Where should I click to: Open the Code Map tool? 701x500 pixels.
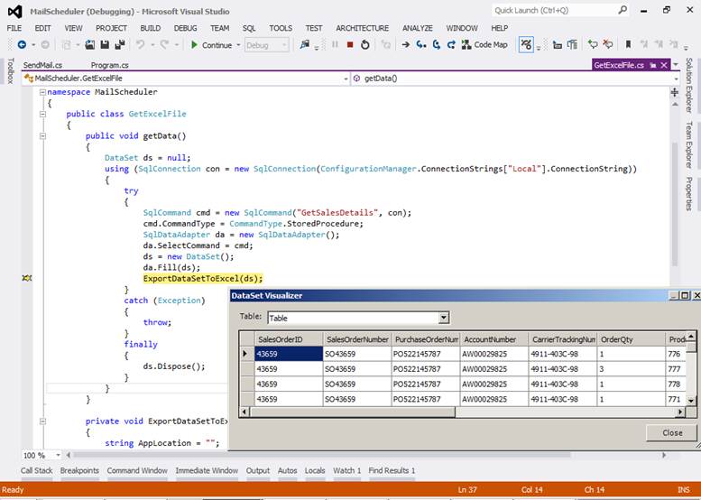click(x=484, y=44)
